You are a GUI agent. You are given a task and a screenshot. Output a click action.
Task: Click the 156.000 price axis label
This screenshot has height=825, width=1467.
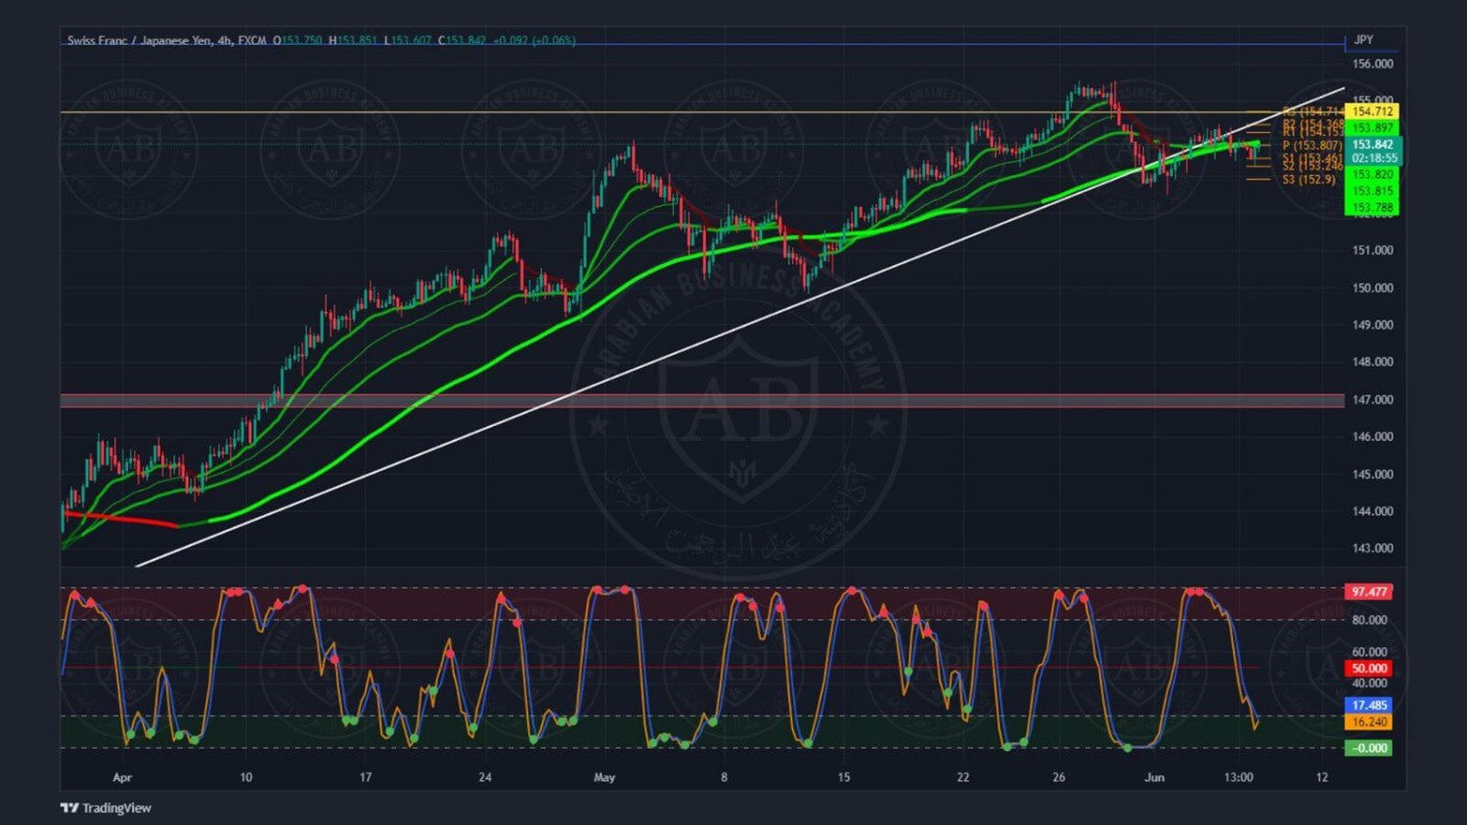pos(1372,64)
